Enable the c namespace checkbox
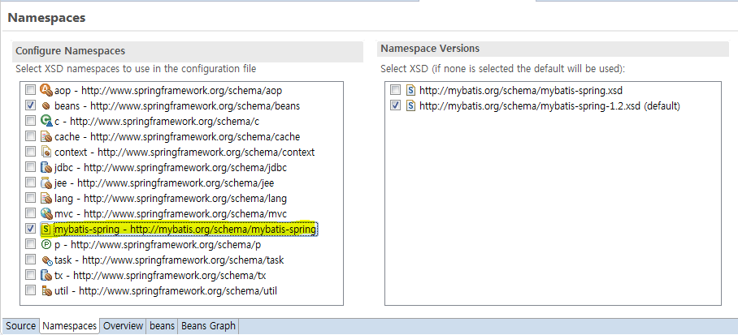This screenshot has height=335, width=738. (30, 121)
